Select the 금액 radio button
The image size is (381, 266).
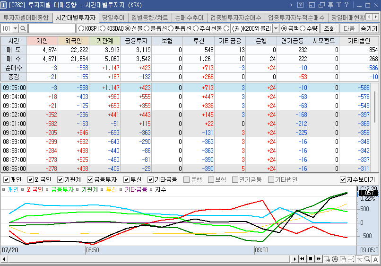(x=284, y=29)
